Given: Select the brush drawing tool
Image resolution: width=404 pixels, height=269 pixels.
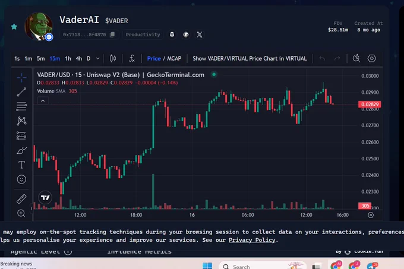Looking at the screenshot, I should coord(21,150).
